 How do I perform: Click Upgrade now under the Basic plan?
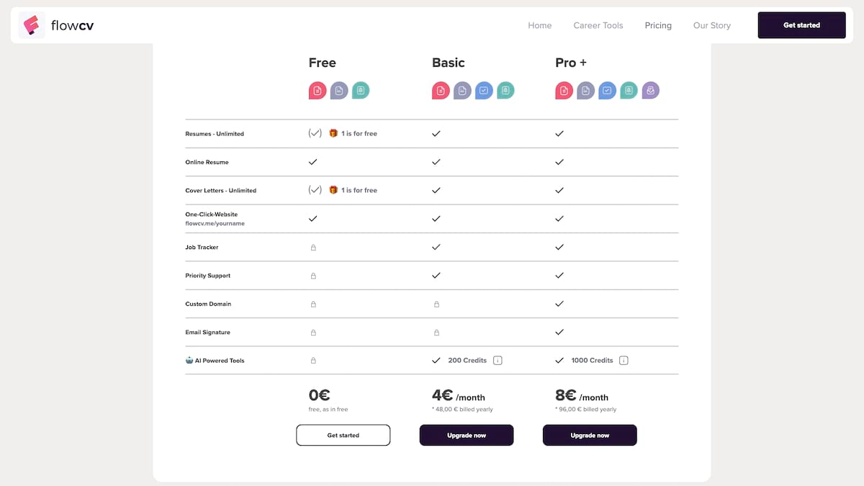pos(466,435)
